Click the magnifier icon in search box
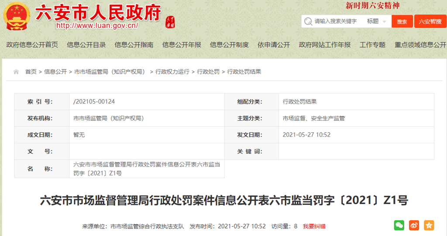Screen dimensions: 447x236 pyautogui.click(x=308, y=21)
